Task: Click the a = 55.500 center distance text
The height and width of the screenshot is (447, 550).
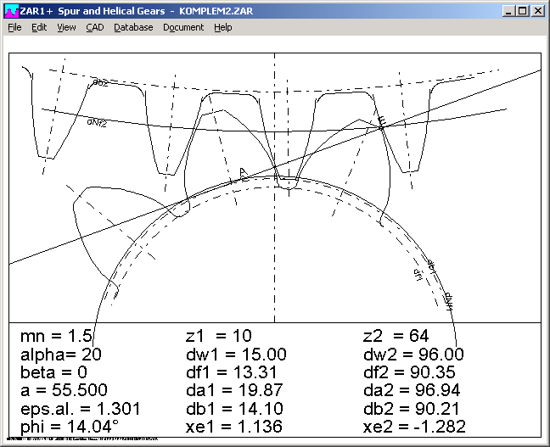Action: point(64,391)
